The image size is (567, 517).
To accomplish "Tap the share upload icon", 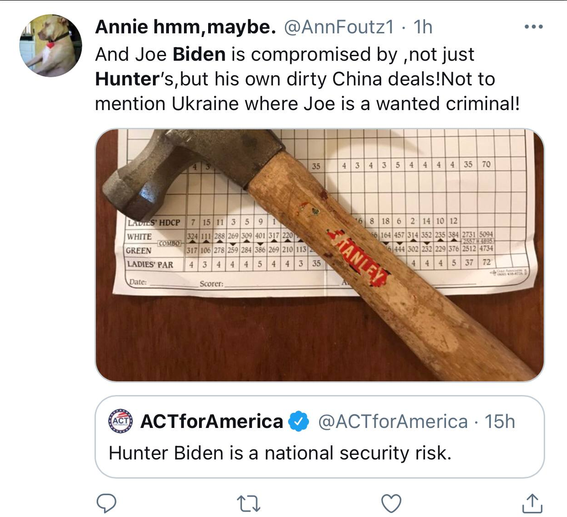I will [x=532, y=503].
